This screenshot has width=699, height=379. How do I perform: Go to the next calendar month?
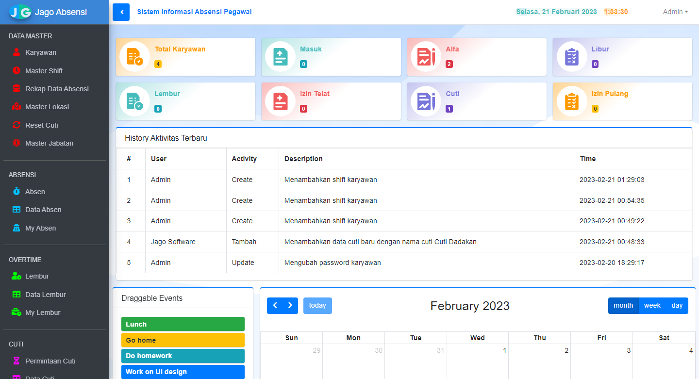coord(290,306)
